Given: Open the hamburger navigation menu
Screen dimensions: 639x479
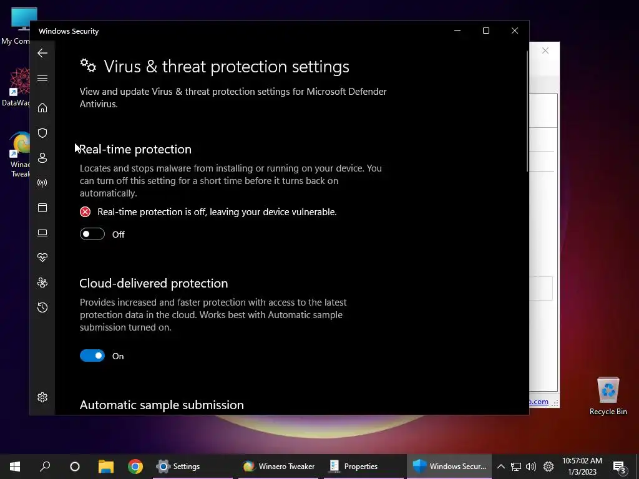Looking at the screenshot, I should (42, 78).
